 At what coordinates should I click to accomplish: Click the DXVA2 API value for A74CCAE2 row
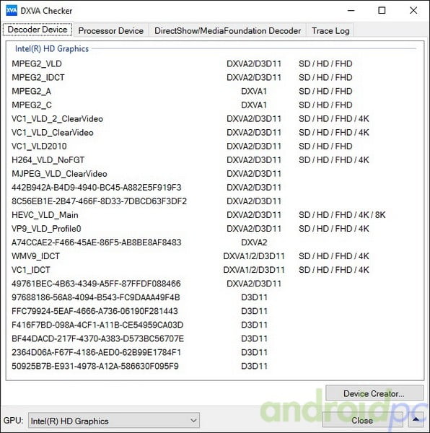point(254,242)
